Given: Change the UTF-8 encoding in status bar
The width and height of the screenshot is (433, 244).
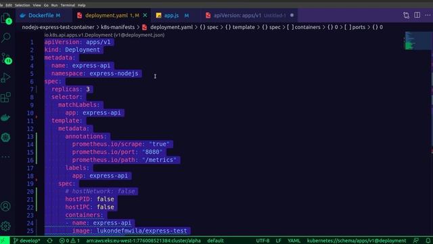Looking at the screenshot, I should (x=263, y=241).
